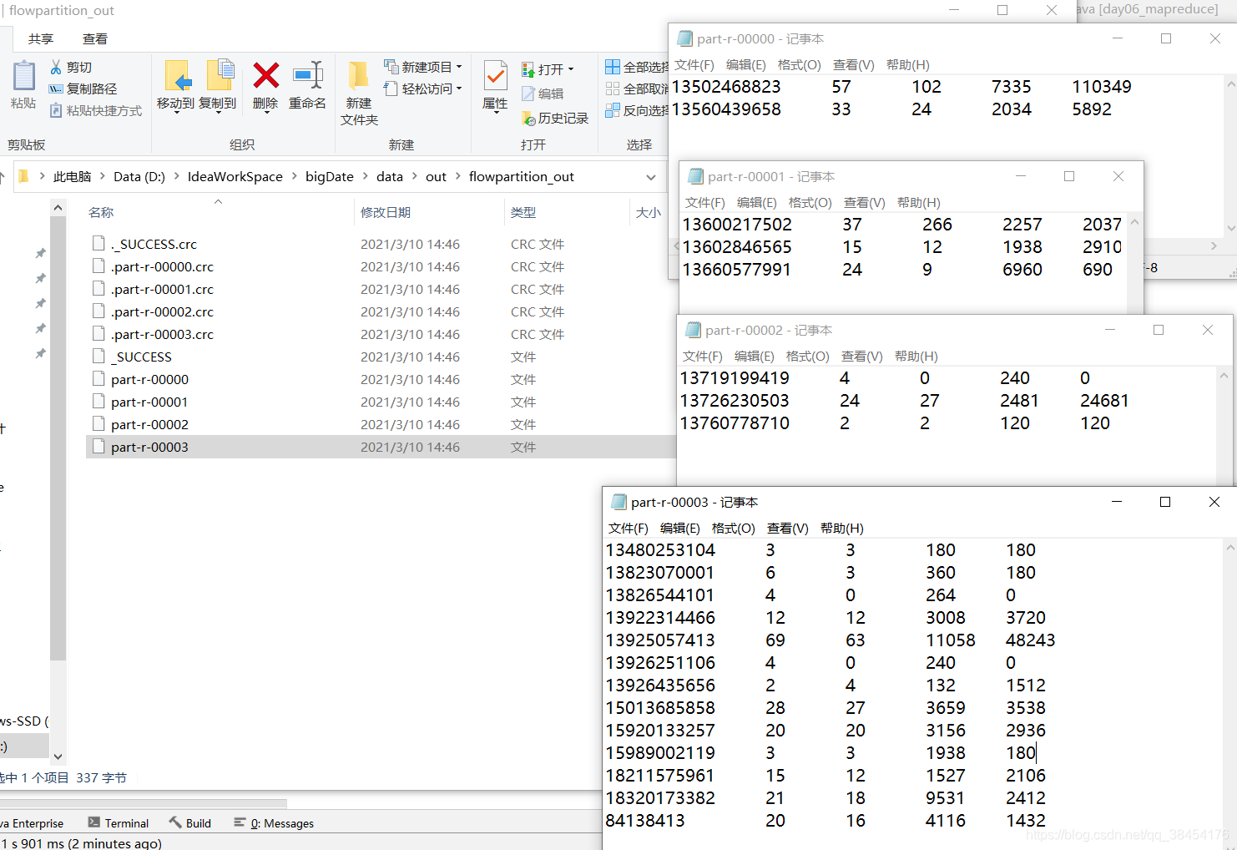1237x850 pixels.
Task: Expand chevron after bigDate in path
Action: pyautogui.click(x=366, y=176)
